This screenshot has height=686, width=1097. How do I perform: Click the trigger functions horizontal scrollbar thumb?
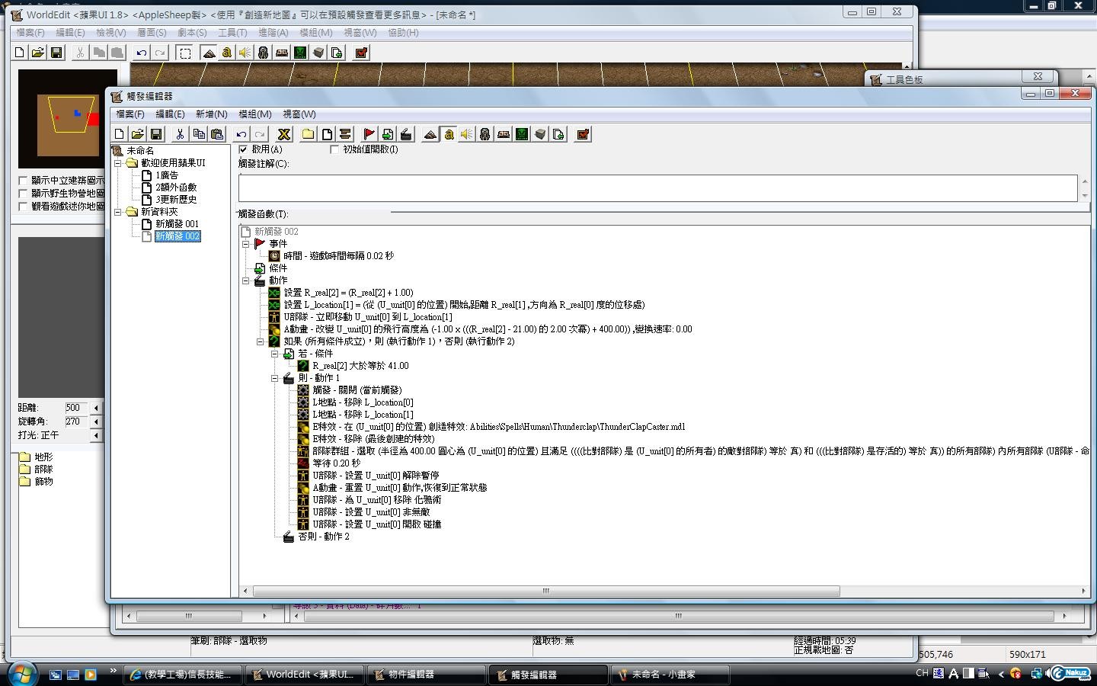546,591
